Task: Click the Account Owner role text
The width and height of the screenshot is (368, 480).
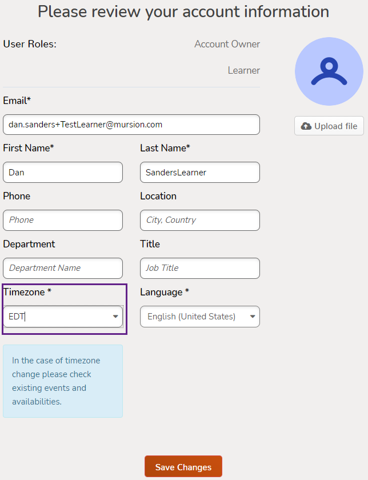Action: (x=227, y=44)
